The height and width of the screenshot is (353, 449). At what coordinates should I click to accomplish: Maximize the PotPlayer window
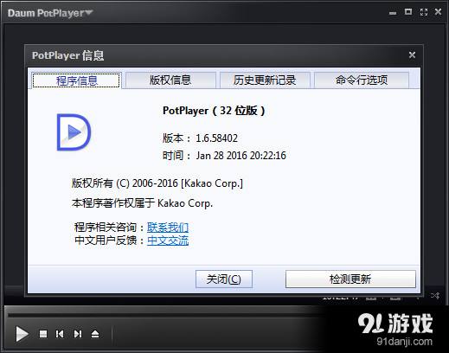(x=408, y=12)
